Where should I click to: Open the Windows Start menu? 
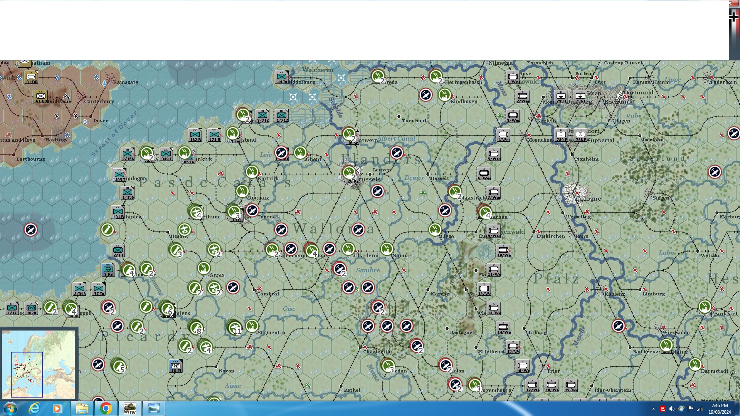pos(10,408)
